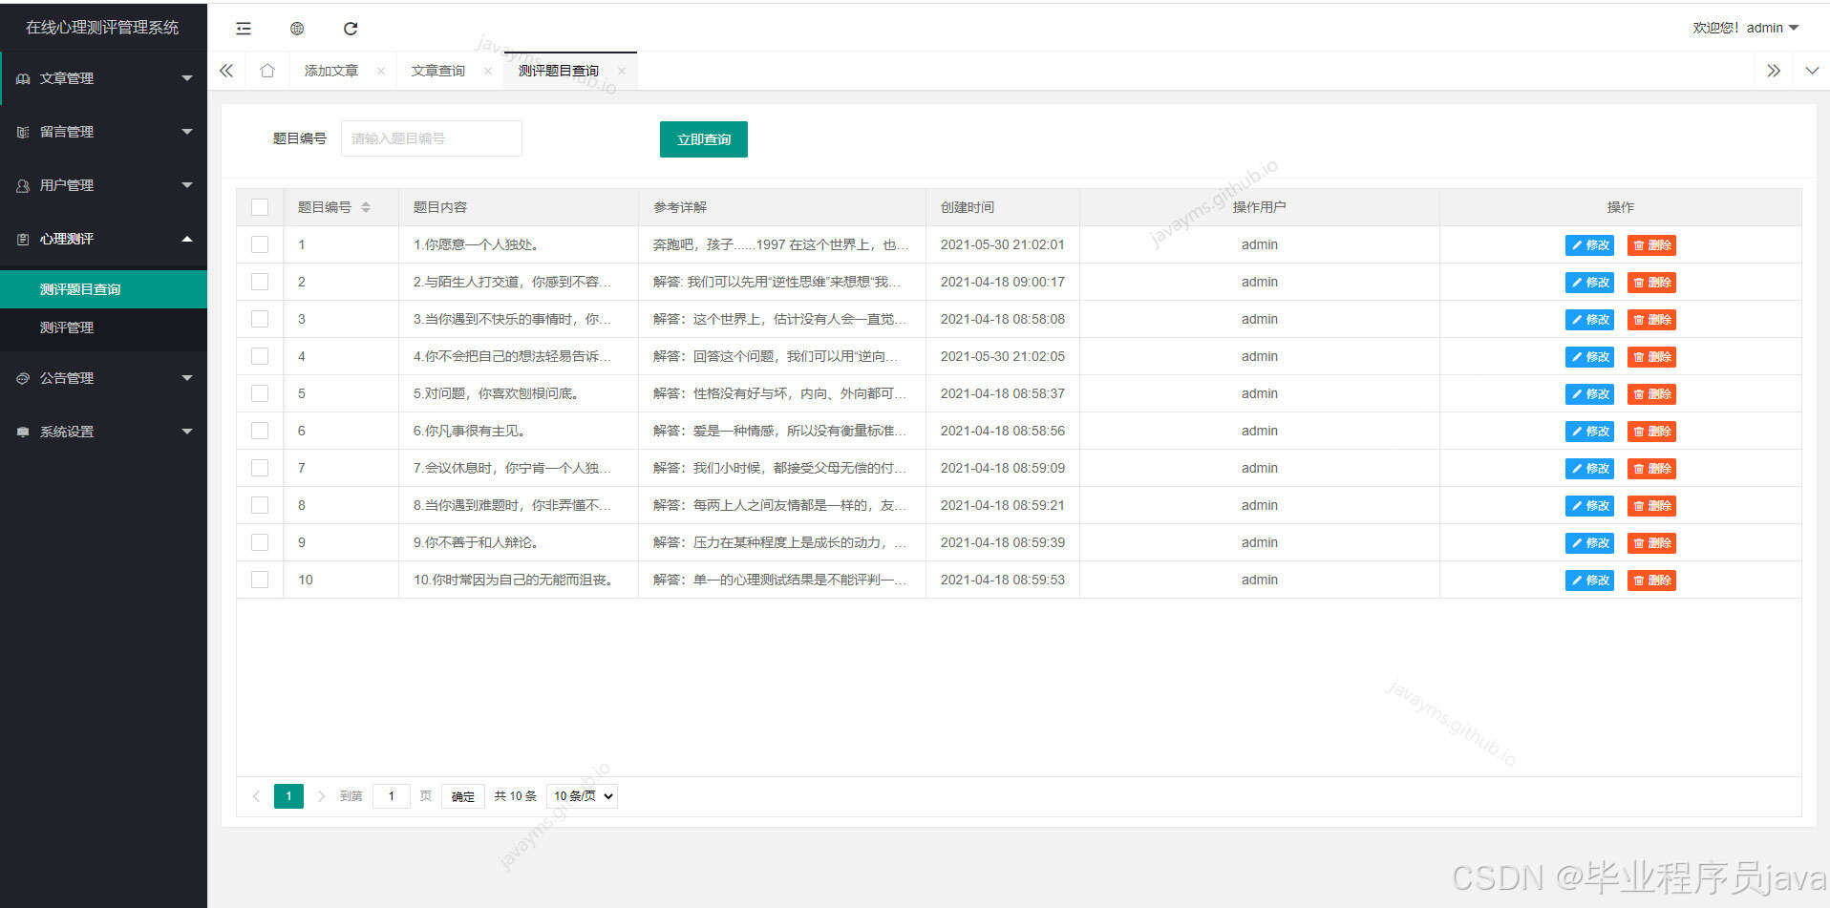Click the 文章管理 sidebar icon
Screen dimensions: 1830x908
click(x=22, y=78)
